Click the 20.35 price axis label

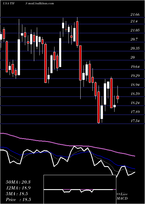pyautogui.click(x=135, y=48)
